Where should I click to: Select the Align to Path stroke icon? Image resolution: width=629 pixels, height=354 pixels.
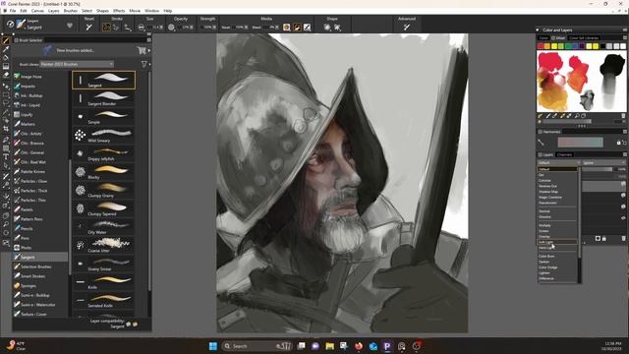click(x=127, y=28)
